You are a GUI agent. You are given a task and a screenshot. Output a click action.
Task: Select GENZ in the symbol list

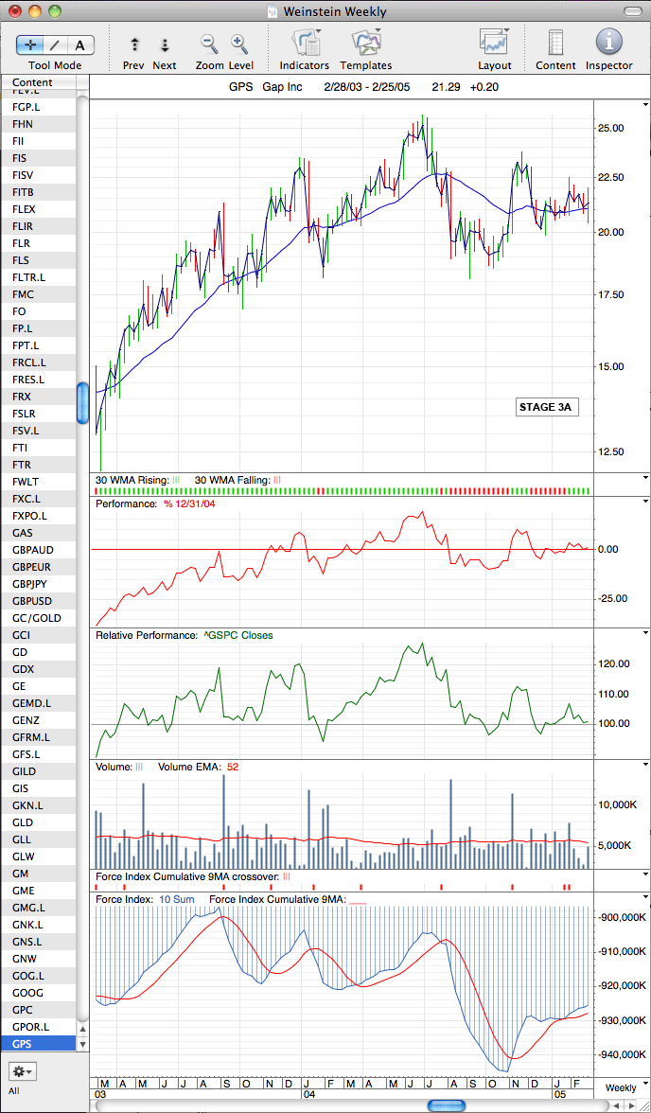click(x=39, y=719)
